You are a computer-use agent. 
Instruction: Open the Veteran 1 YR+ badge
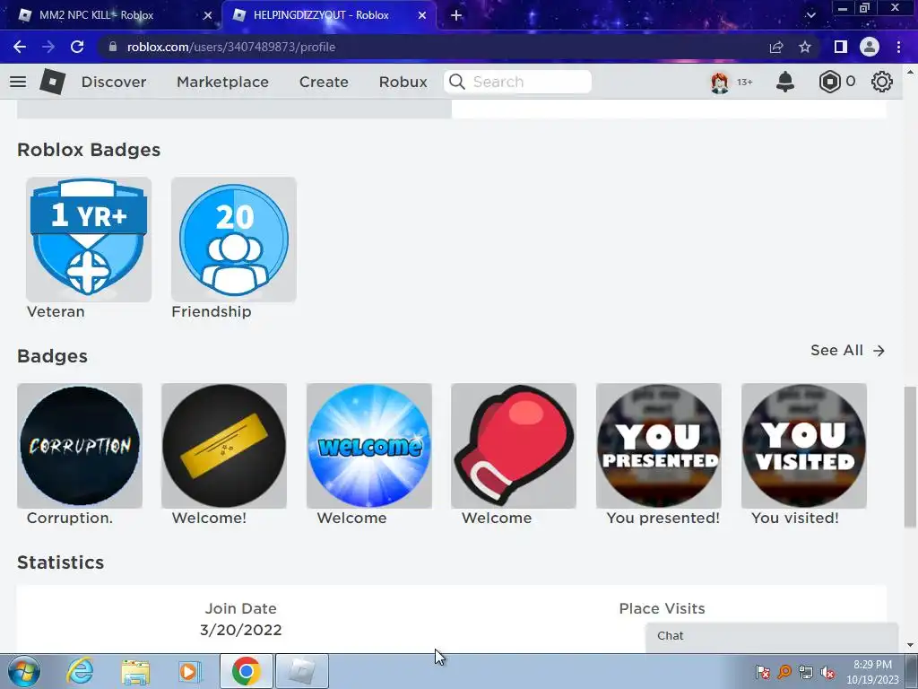[89, 240]
